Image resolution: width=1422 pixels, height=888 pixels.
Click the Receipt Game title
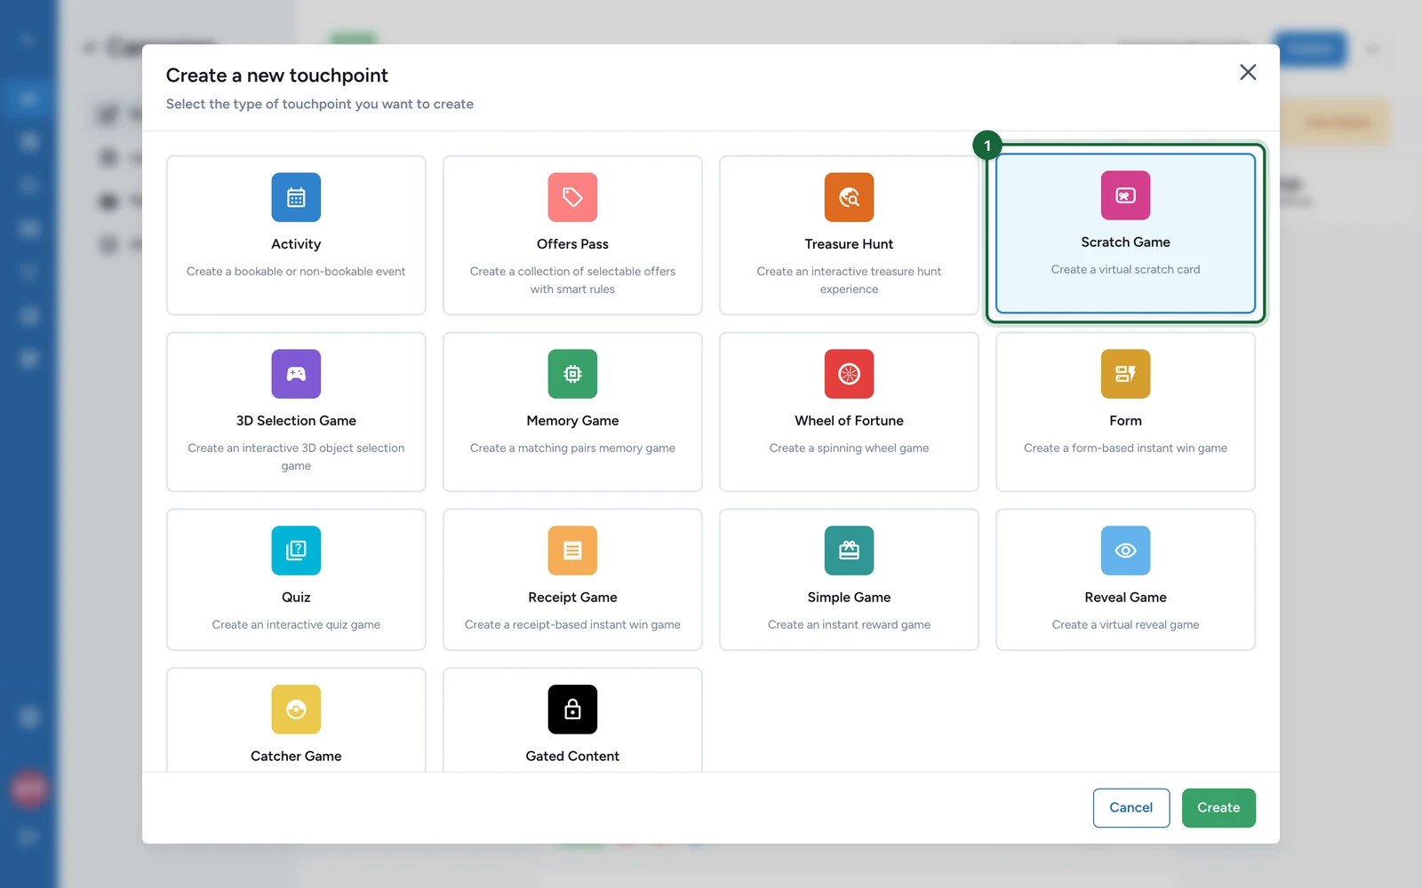click(x=572, y=598)
